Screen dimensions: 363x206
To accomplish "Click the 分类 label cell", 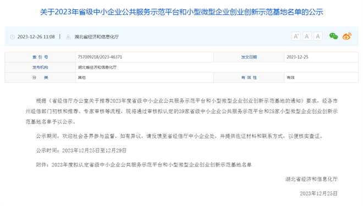I will click(40, 77).
